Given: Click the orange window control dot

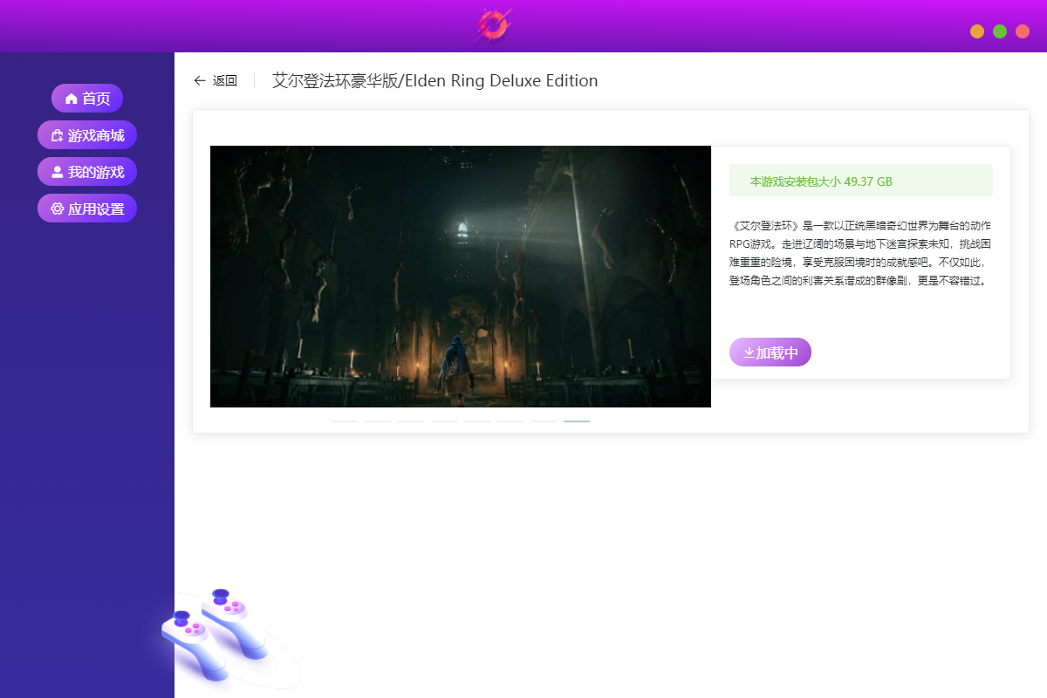Looking at the screenshot, I should click(977, 31).
